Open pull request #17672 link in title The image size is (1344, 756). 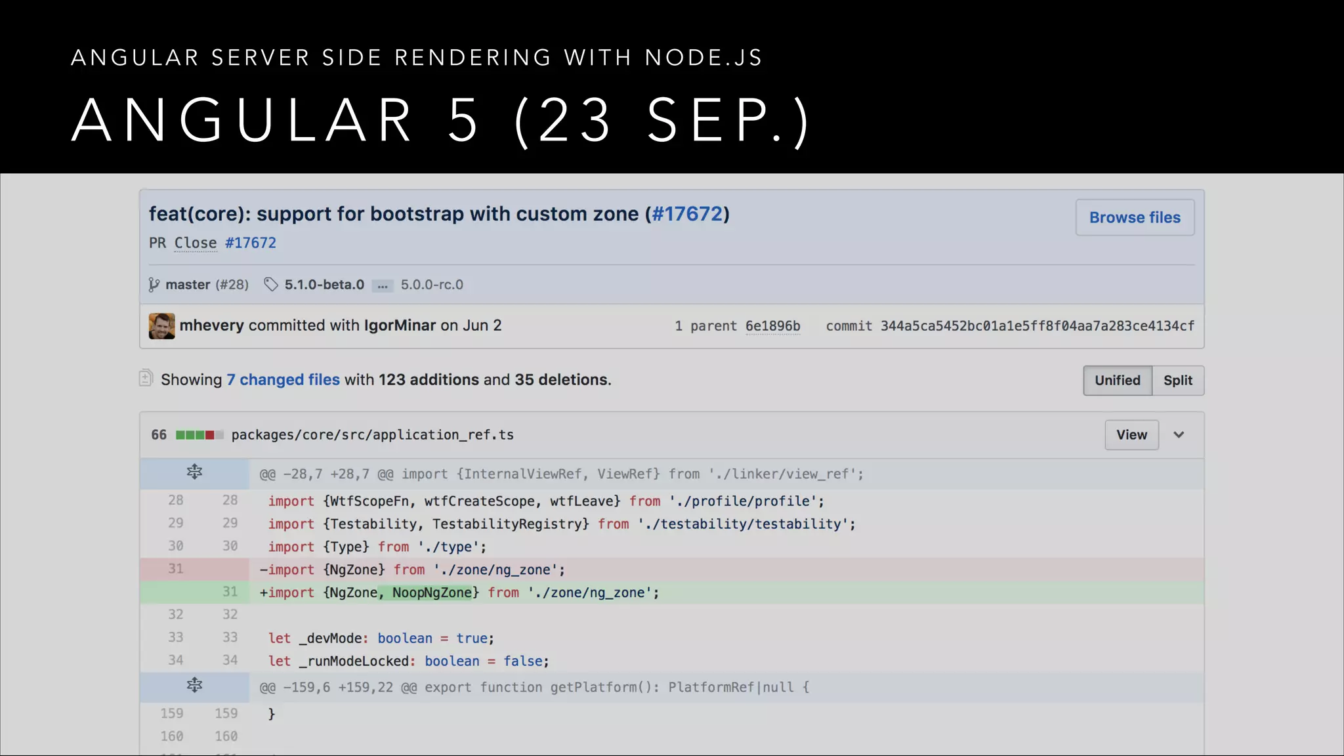coord(687,214)
